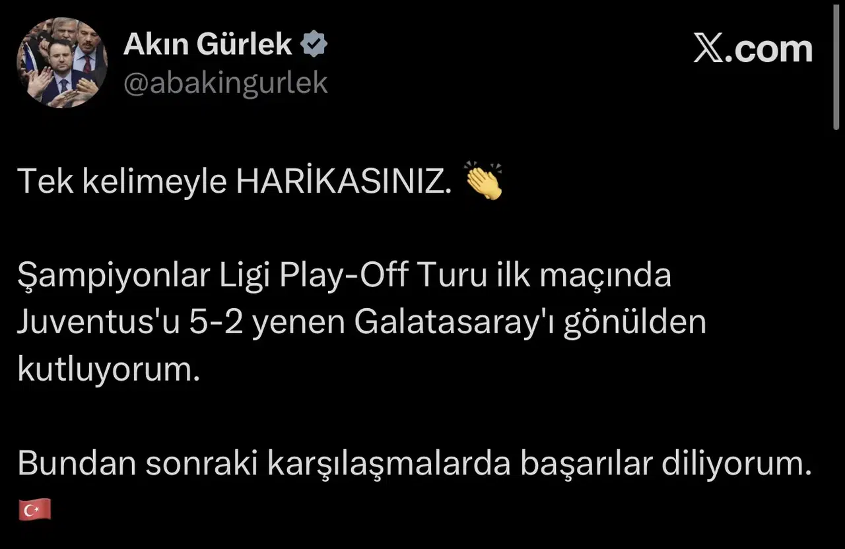Click the blue verified badge icon
This screenshot has height=549, width=845.
point(314,45)
